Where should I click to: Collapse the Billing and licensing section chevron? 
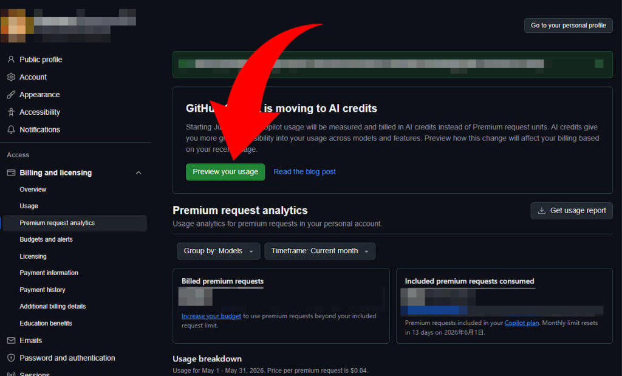coord(138,173)
